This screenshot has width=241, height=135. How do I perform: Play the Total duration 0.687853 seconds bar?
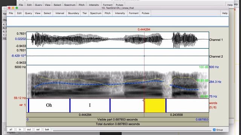(117, 124)
